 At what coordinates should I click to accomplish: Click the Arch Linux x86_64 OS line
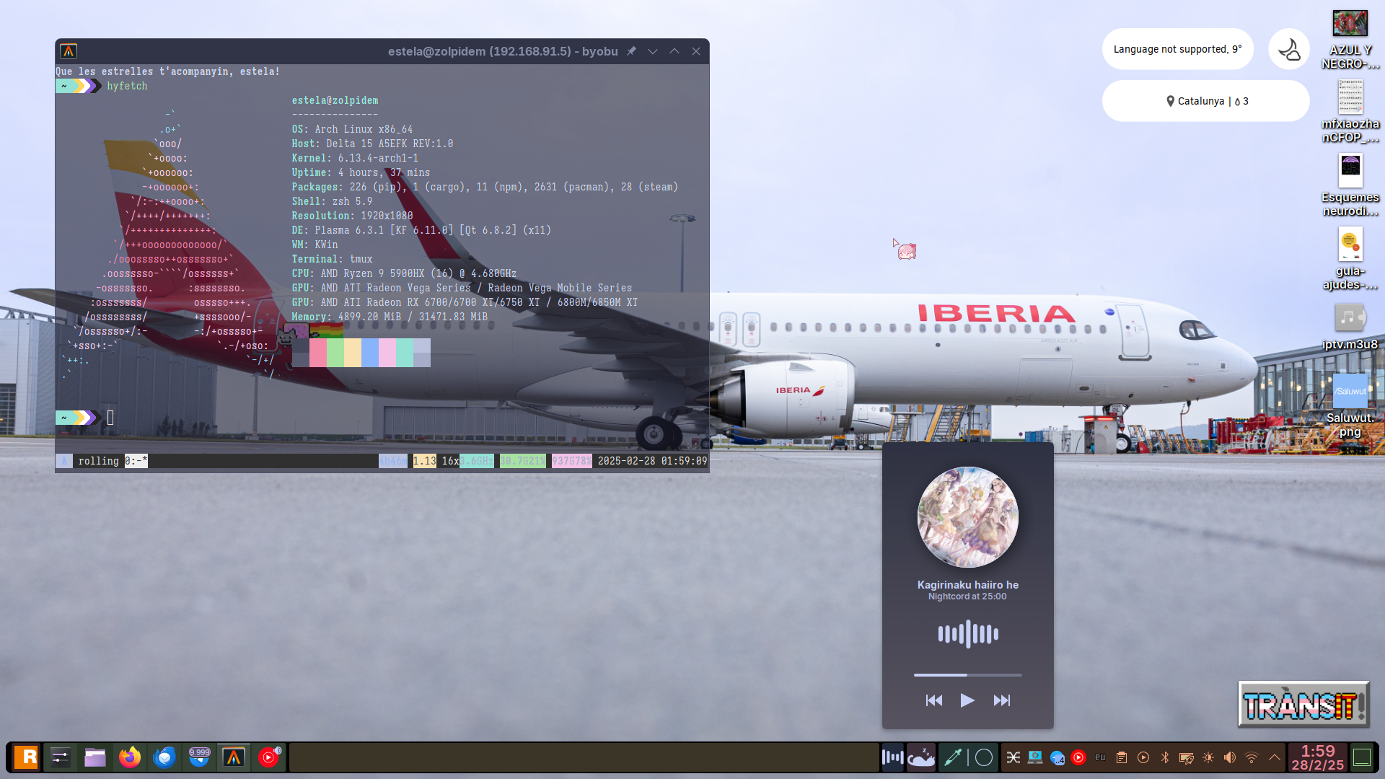[x=352, y=129]
